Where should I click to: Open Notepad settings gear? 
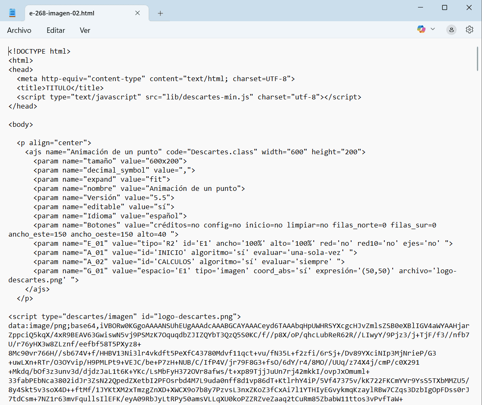point(470,30)
